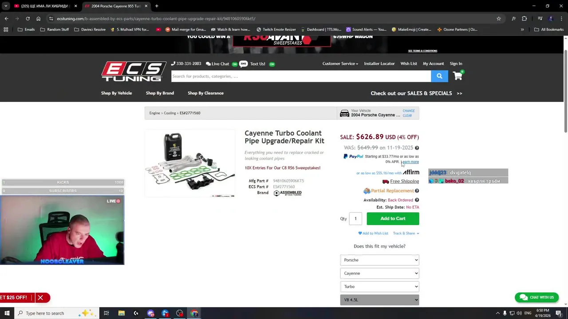Open the Chrome home page button
Image resolution: width=568 pixels, height=319 pixels.
38,19
